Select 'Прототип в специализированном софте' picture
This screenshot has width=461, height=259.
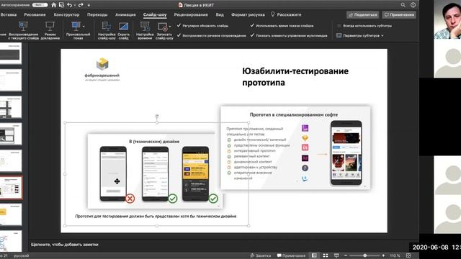pyautogui.click(x=295, y=148)
